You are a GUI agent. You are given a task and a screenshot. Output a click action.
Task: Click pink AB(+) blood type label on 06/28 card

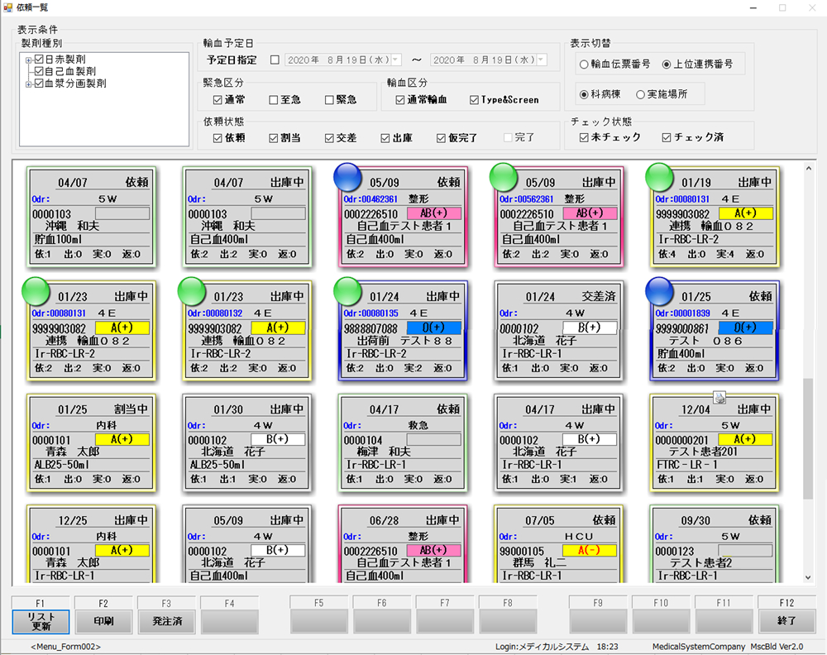click(433, 550)
